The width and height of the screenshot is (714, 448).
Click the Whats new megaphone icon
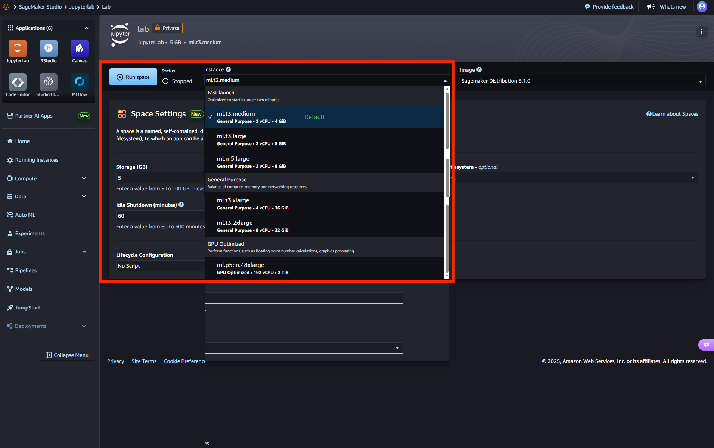coord(651,7)
